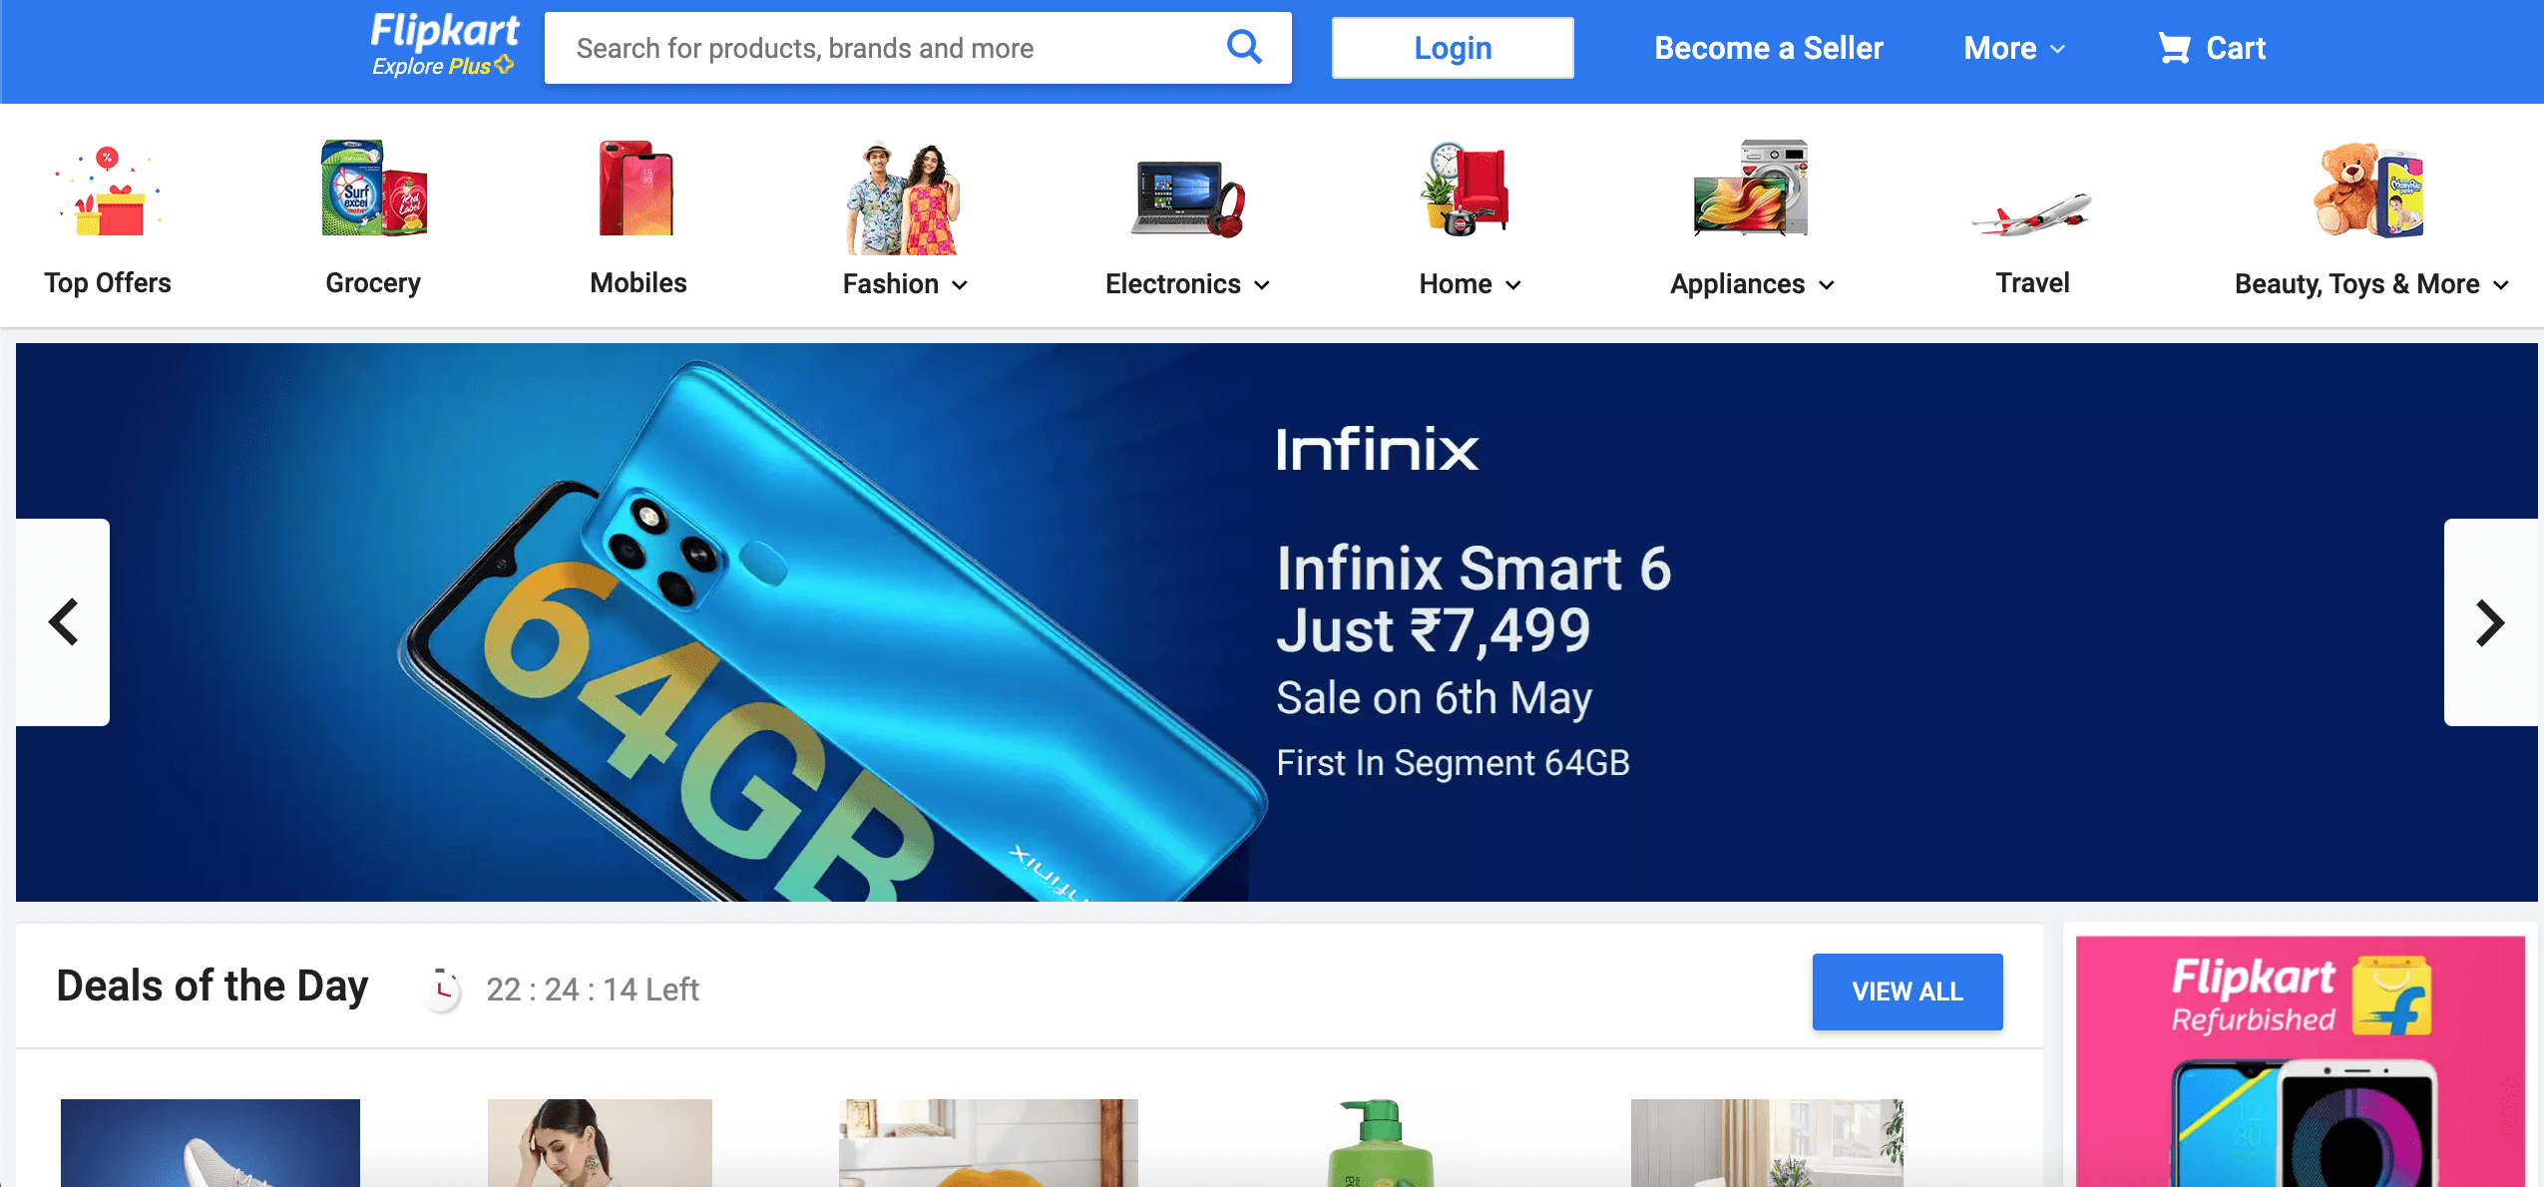Open Become a Seller link

click(x=1768, y=48)
